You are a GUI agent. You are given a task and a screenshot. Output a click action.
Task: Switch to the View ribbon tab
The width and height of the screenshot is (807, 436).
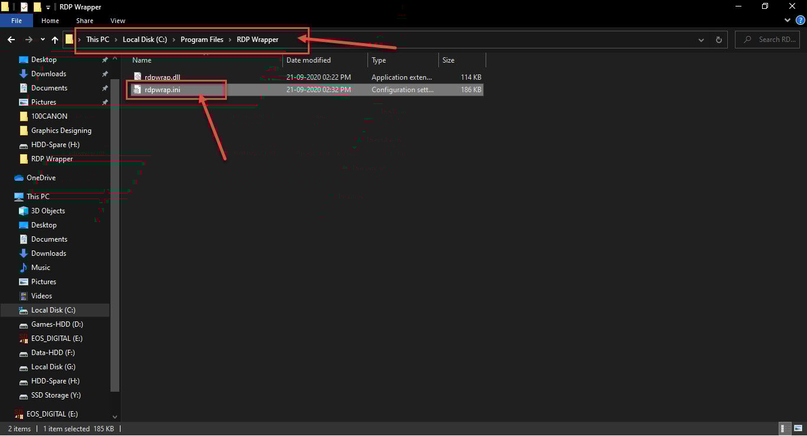pos(118,21)
